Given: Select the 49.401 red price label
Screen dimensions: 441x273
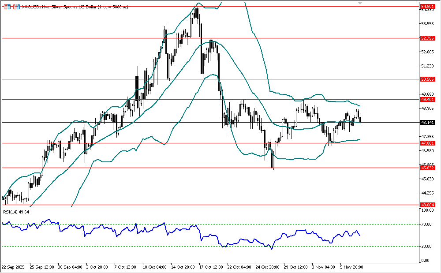Looking at the screenshot, I should click(x=427, y=100).
